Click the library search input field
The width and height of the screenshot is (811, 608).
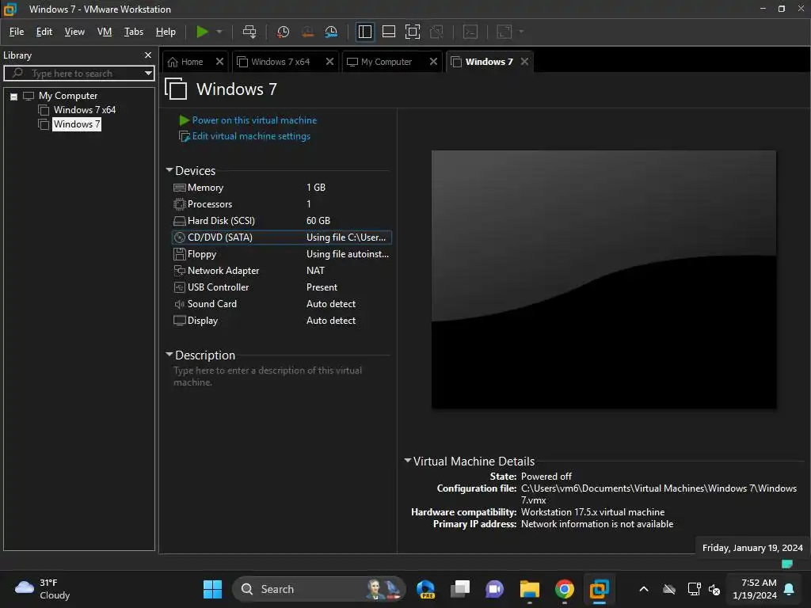point(78,74)
